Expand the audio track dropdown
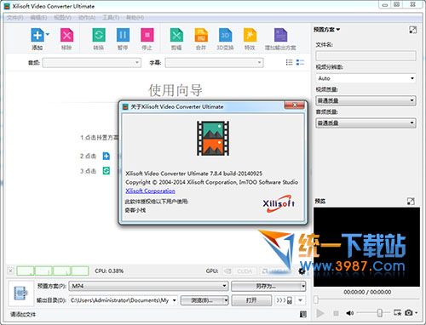Screen dimensions: 426x325 (92, 63)
